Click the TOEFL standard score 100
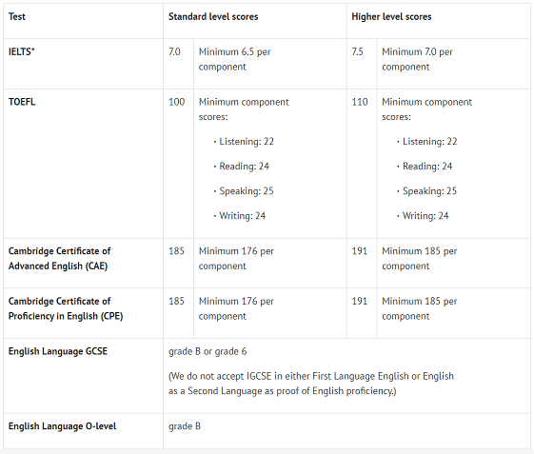The height and width of the screenshot is (454, 534). point(176,102)
